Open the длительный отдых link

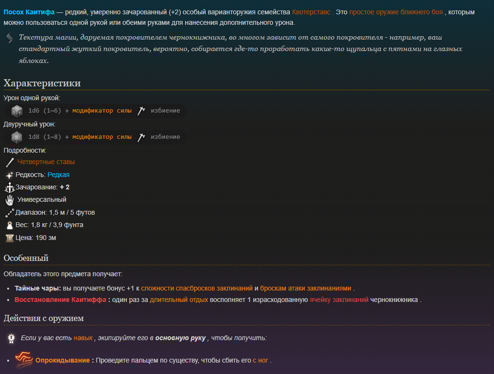(x=179, y=300)
